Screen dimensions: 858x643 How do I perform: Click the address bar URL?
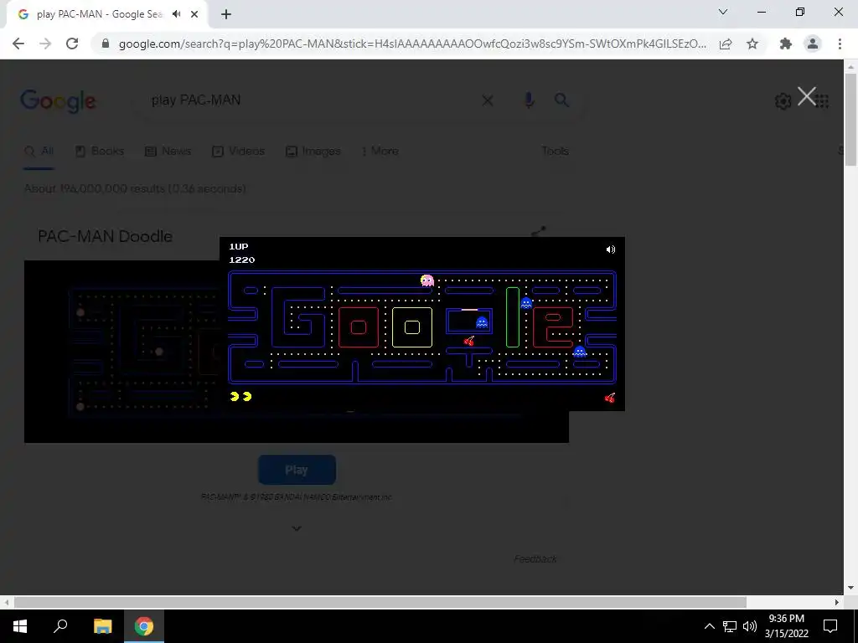[412, 44]
